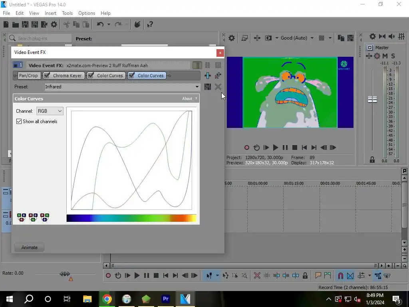
Task: Stop playback in the Video Preview transport
Action: click(295, 148)
